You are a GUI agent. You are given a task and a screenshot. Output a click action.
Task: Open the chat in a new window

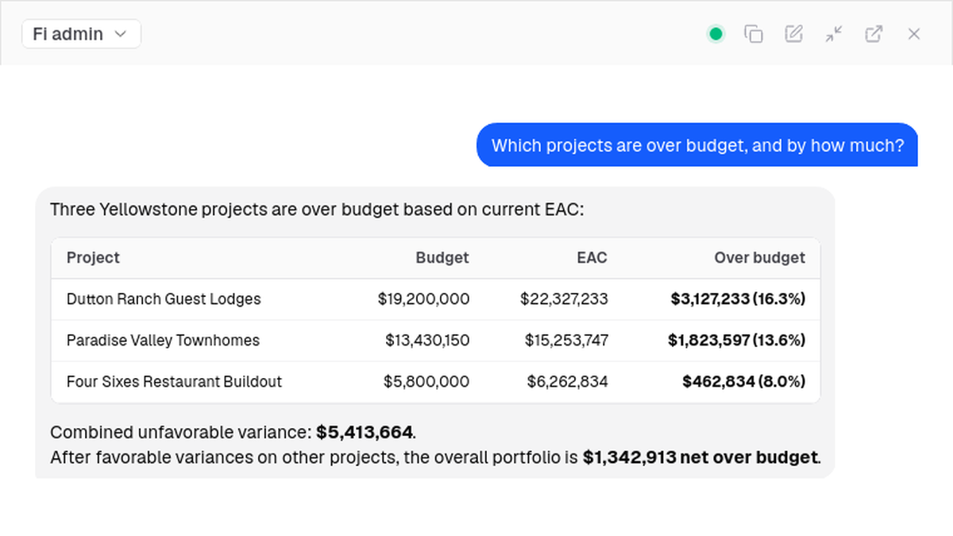coord(874,34)
